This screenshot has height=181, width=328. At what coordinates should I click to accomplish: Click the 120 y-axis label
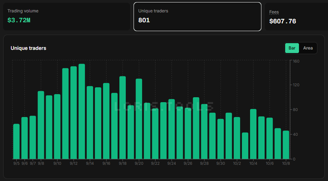tap(296, 85)
